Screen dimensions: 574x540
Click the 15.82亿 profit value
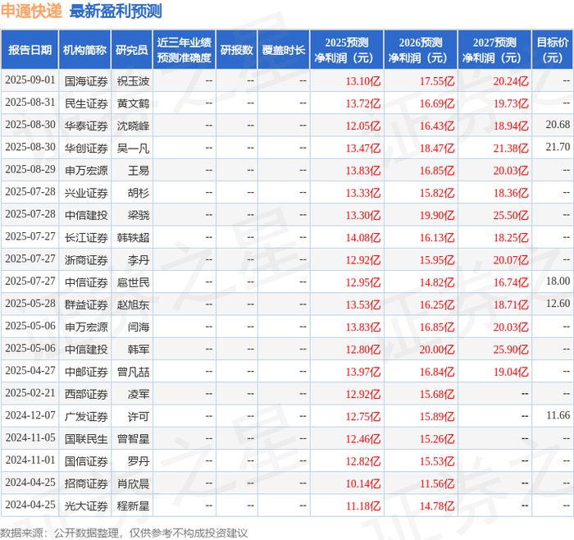437,193
